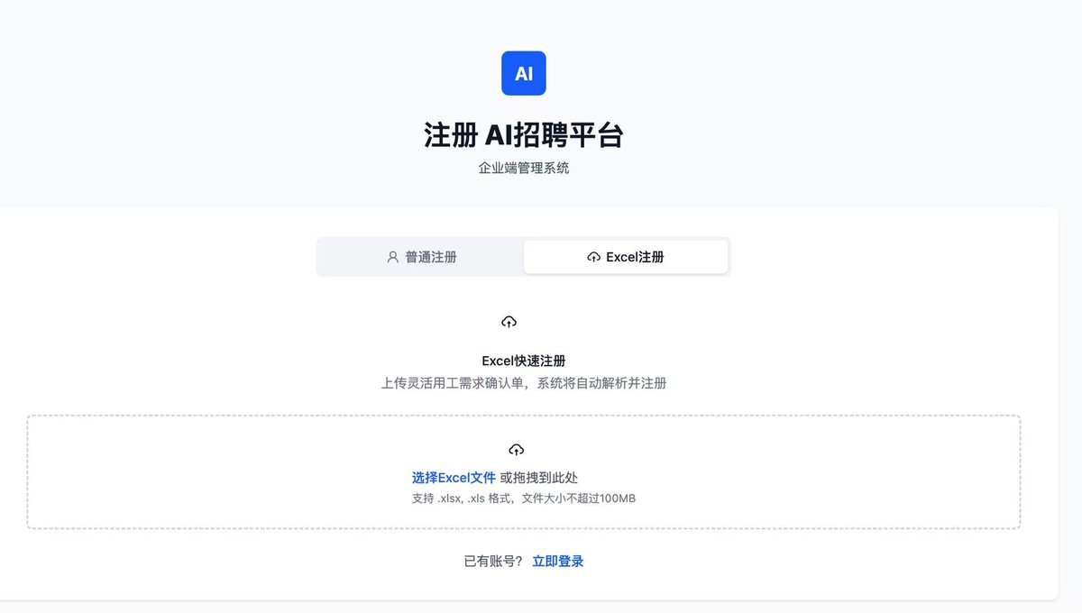
Task: Click the 或拖拽到此处 hint text
Action: pyautogui.click(x=539, y=478)
